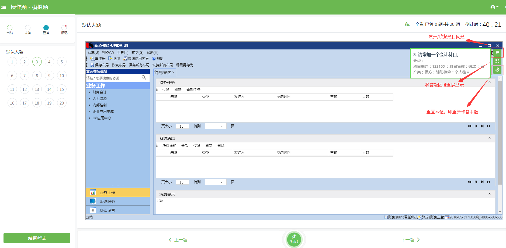The width and height of the screenshot is (506, 248).
Task: Collapse the 消息显示 section
Action: (x=490, y=194)
